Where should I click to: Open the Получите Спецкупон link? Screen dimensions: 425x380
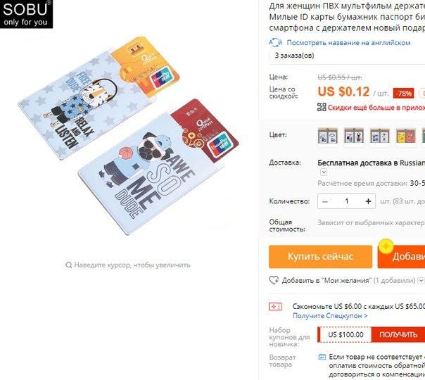(x=330, y=316)
